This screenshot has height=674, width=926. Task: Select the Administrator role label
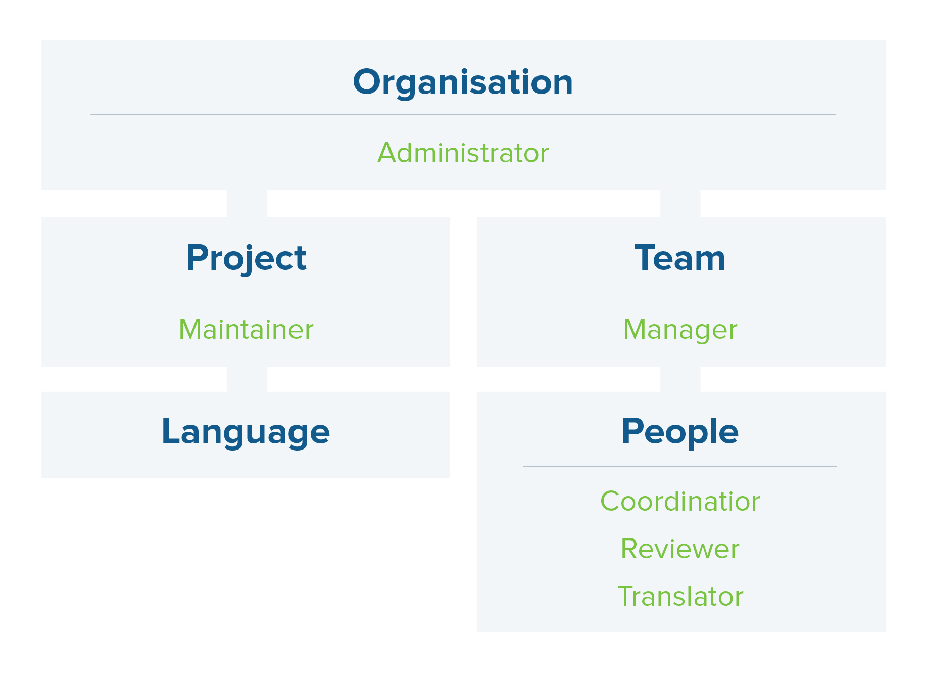click(463, 153)
